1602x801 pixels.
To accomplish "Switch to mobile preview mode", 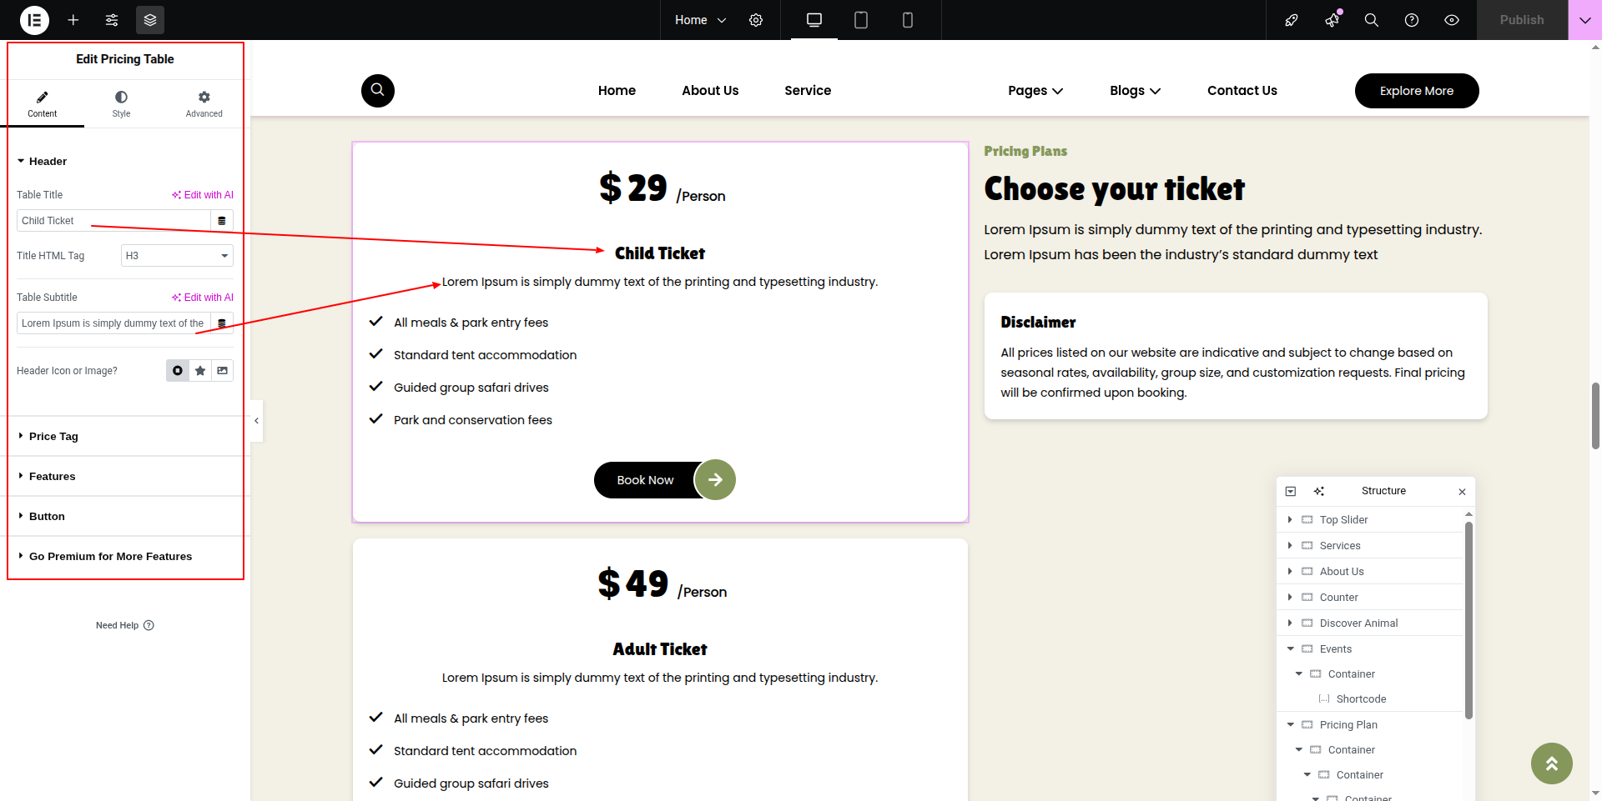I will point(908,20).
